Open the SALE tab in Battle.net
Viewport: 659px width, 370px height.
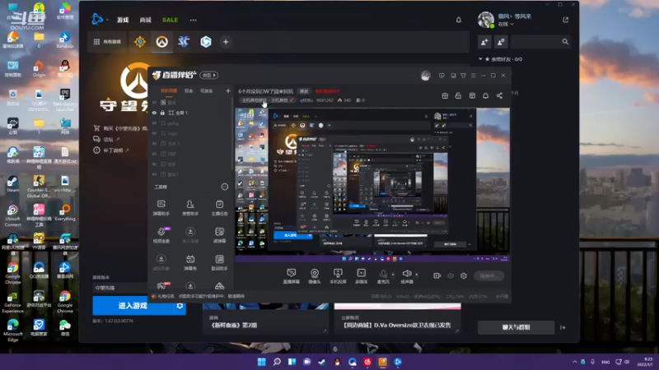pos(171,20)
